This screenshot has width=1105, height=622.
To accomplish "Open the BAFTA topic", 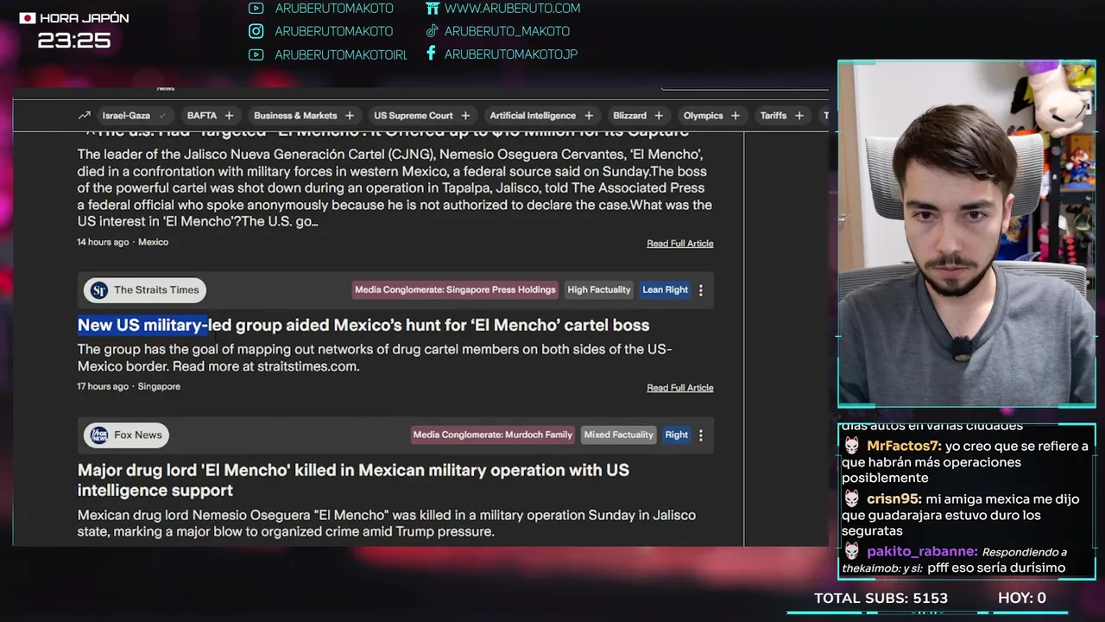I will click(x=202, y=116).
